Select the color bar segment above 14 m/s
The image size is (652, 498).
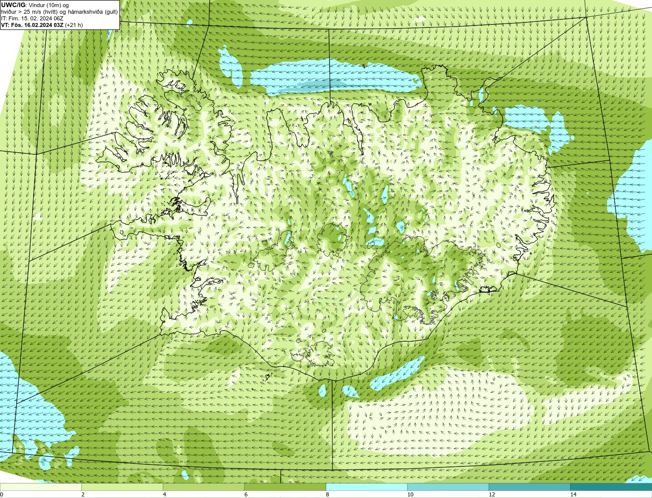pos(611,487)
